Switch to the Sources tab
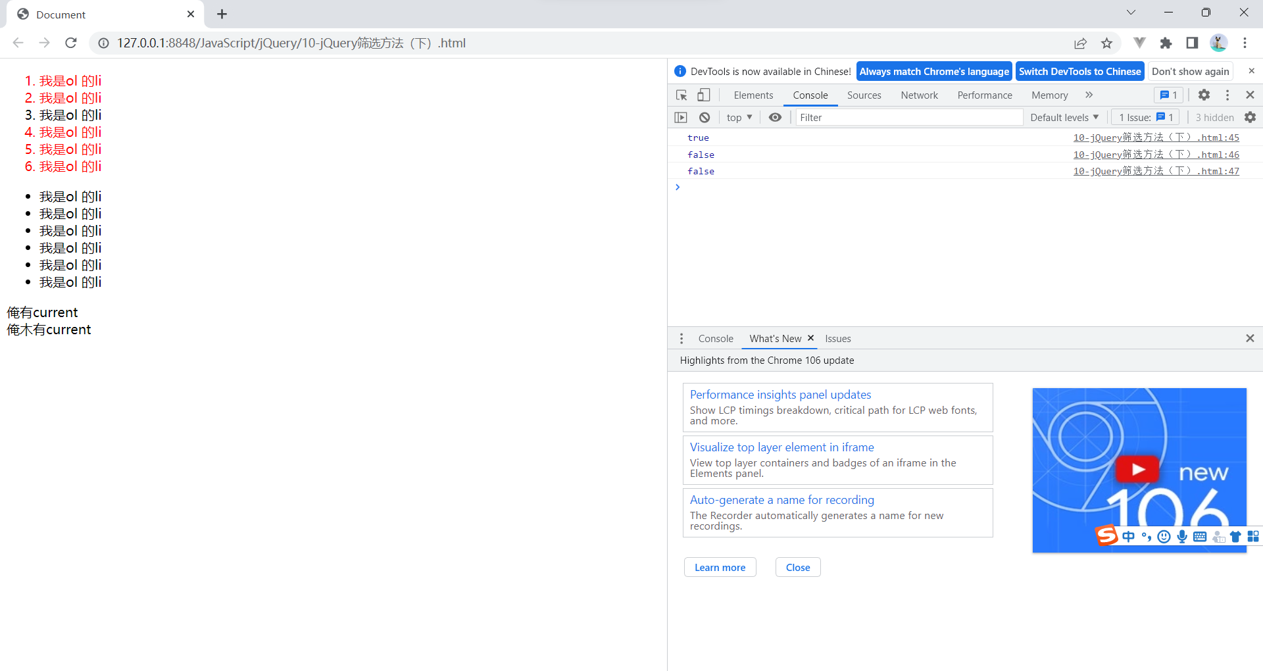Viewport: 1263px width, 671px height. [x=864, y=95]
